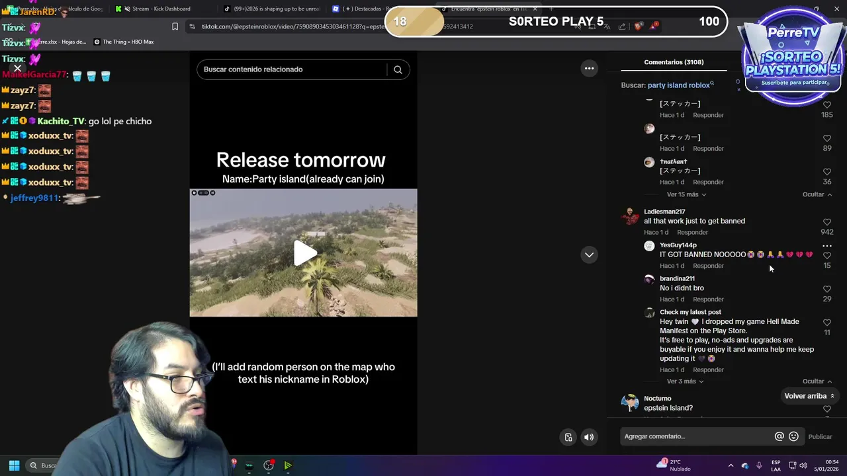
Task: Collapse replies with upper 'Ocultar' link
Action: [817, 194]
